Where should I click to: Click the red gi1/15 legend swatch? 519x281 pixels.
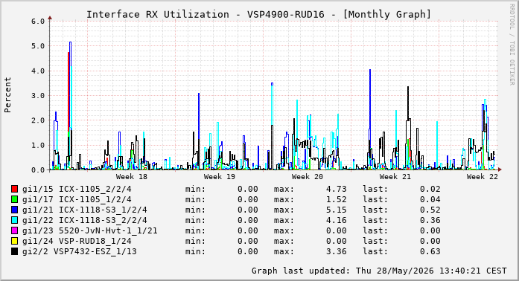click(x=15, y=189)
